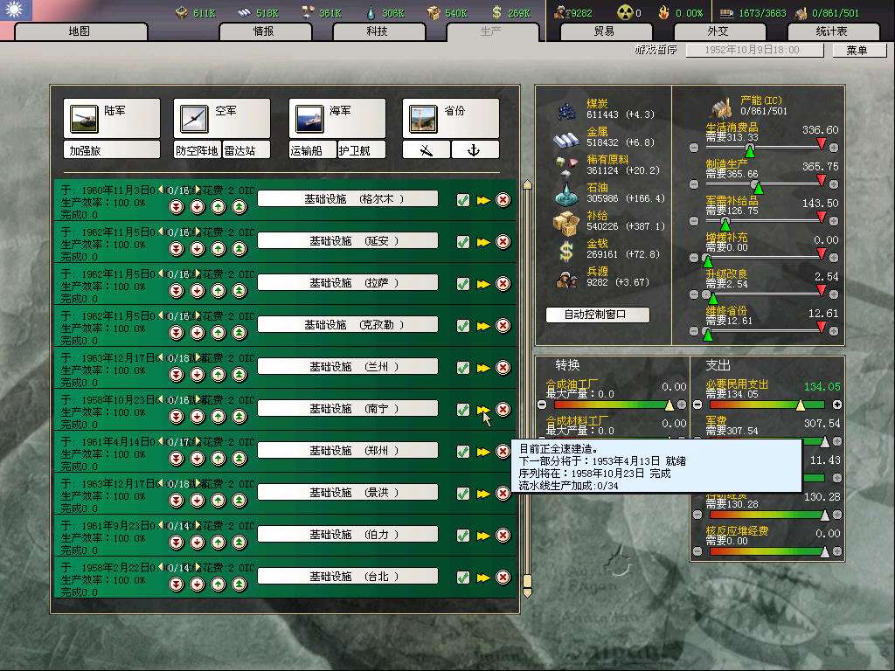The image size is (895, 671).
Task: Click the 加强旅 brigade button
Action: coord(111,150)
